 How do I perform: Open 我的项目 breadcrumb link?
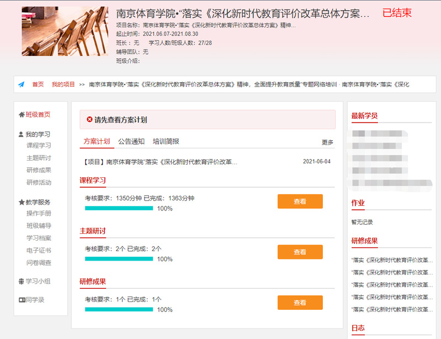[63, 84]
